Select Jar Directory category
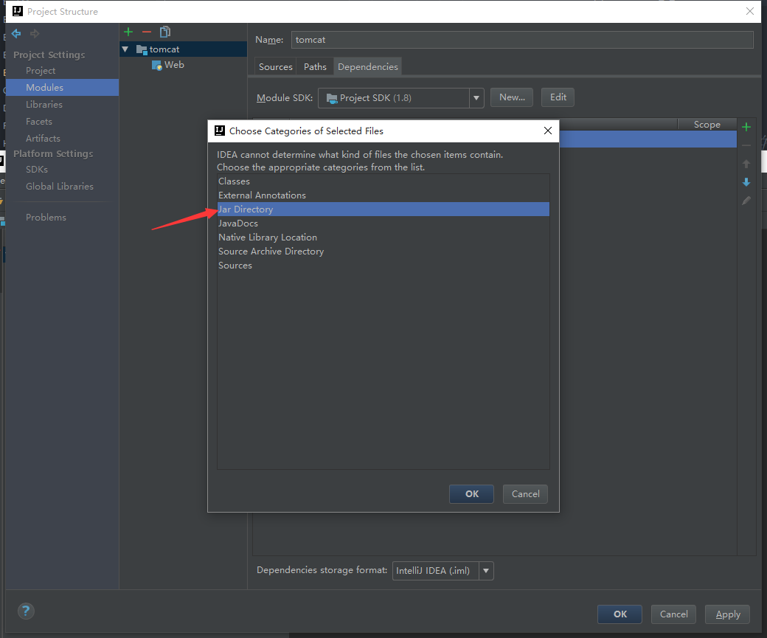767x638 pixels. (383, 209)
